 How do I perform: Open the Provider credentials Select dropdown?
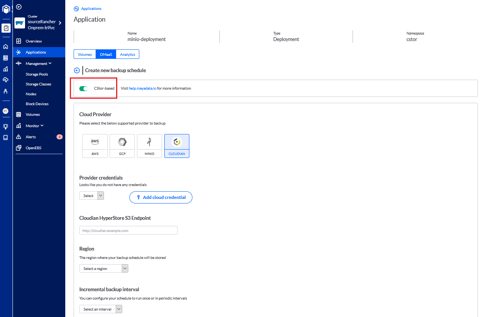coord(91,196)
